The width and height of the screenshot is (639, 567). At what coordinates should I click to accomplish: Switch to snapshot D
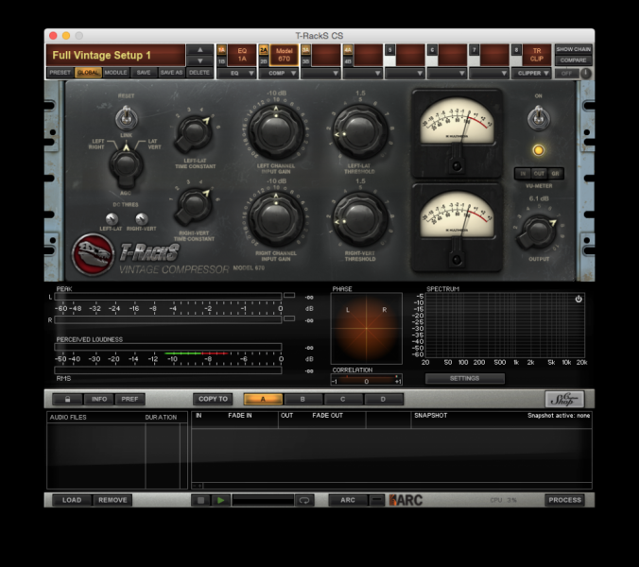383,399
